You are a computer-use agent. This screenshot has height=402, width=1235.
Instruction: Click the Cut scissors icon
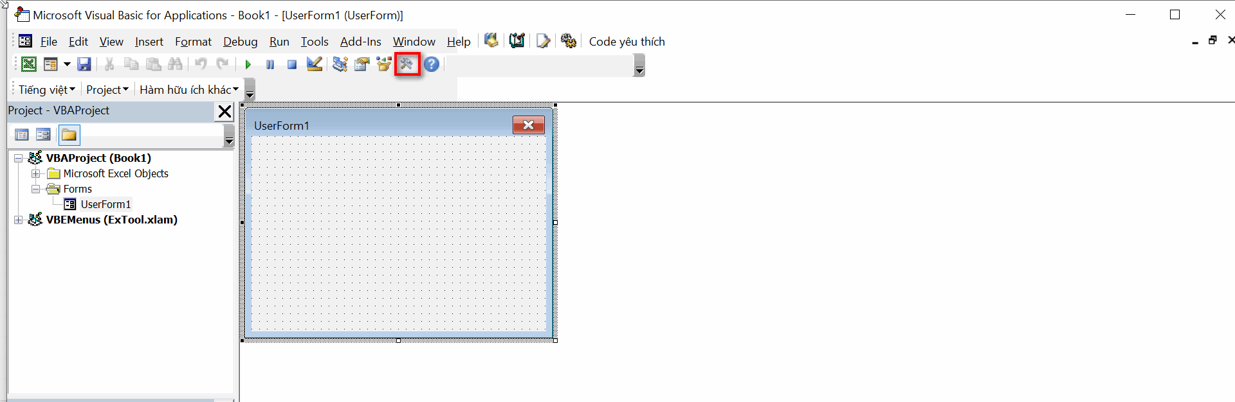(x=109, y=64)
